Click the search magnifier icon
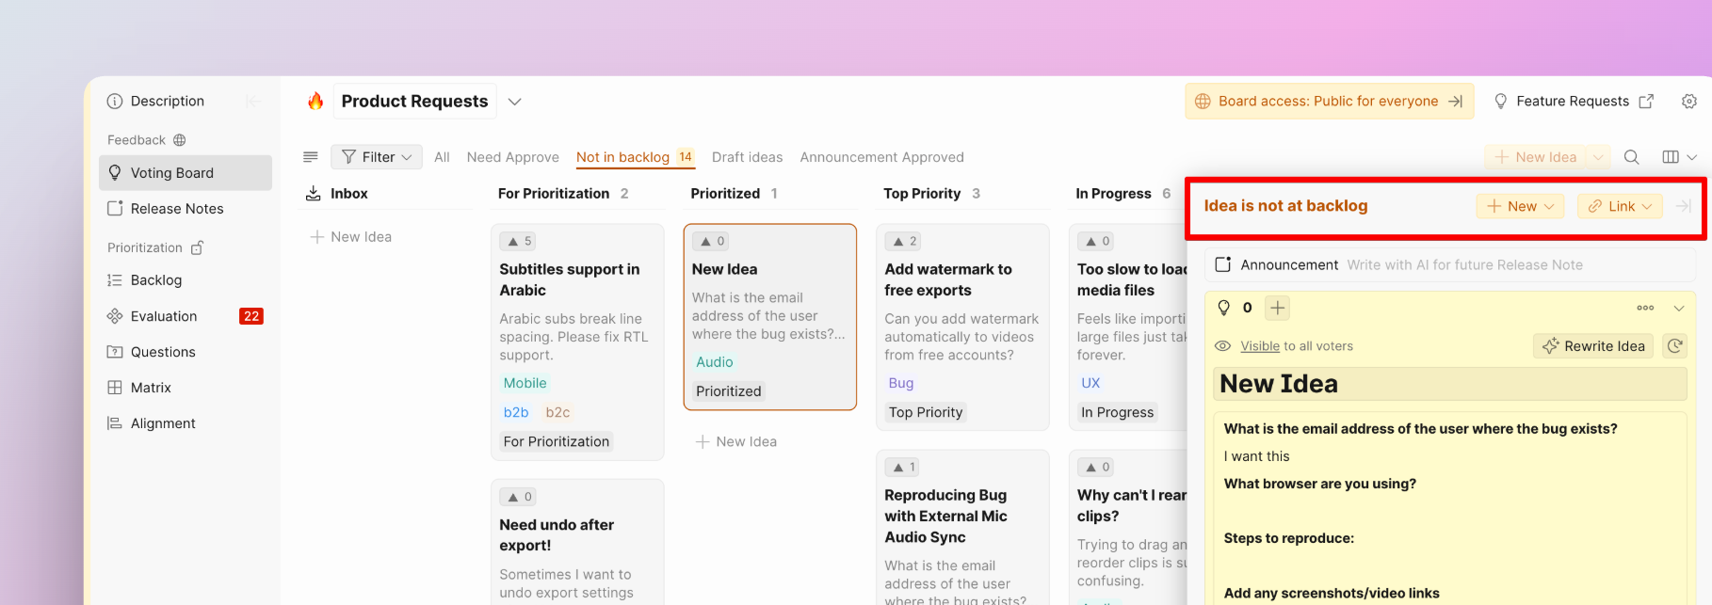The image size is (1712, 605). (1632, 157)
